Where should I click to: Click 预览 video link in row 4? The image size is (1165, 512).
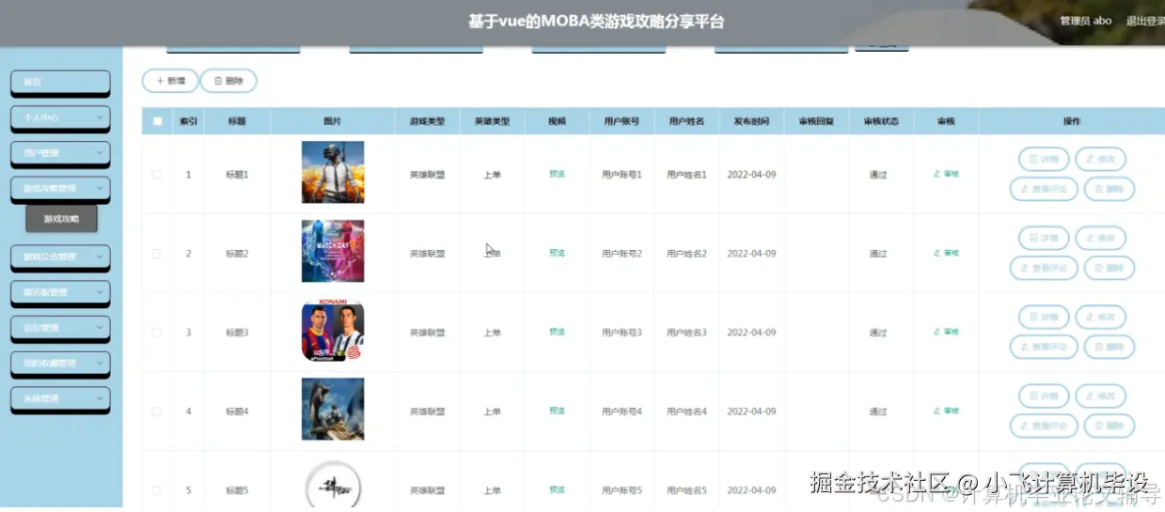tap(557, 411)
